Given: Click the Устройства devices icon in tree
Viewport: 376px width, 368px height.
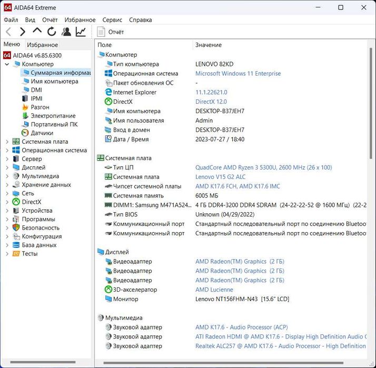Looking at the screenshot, I should (x=16, y=211).
